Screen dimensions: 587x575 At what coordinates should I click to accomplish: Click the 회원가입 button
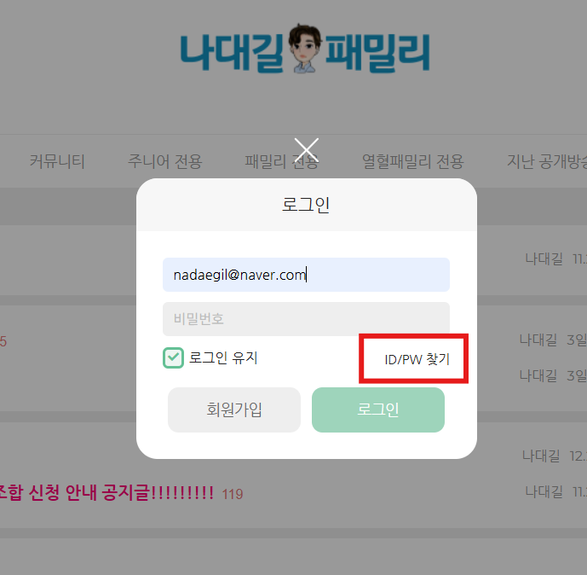point(234,409)
